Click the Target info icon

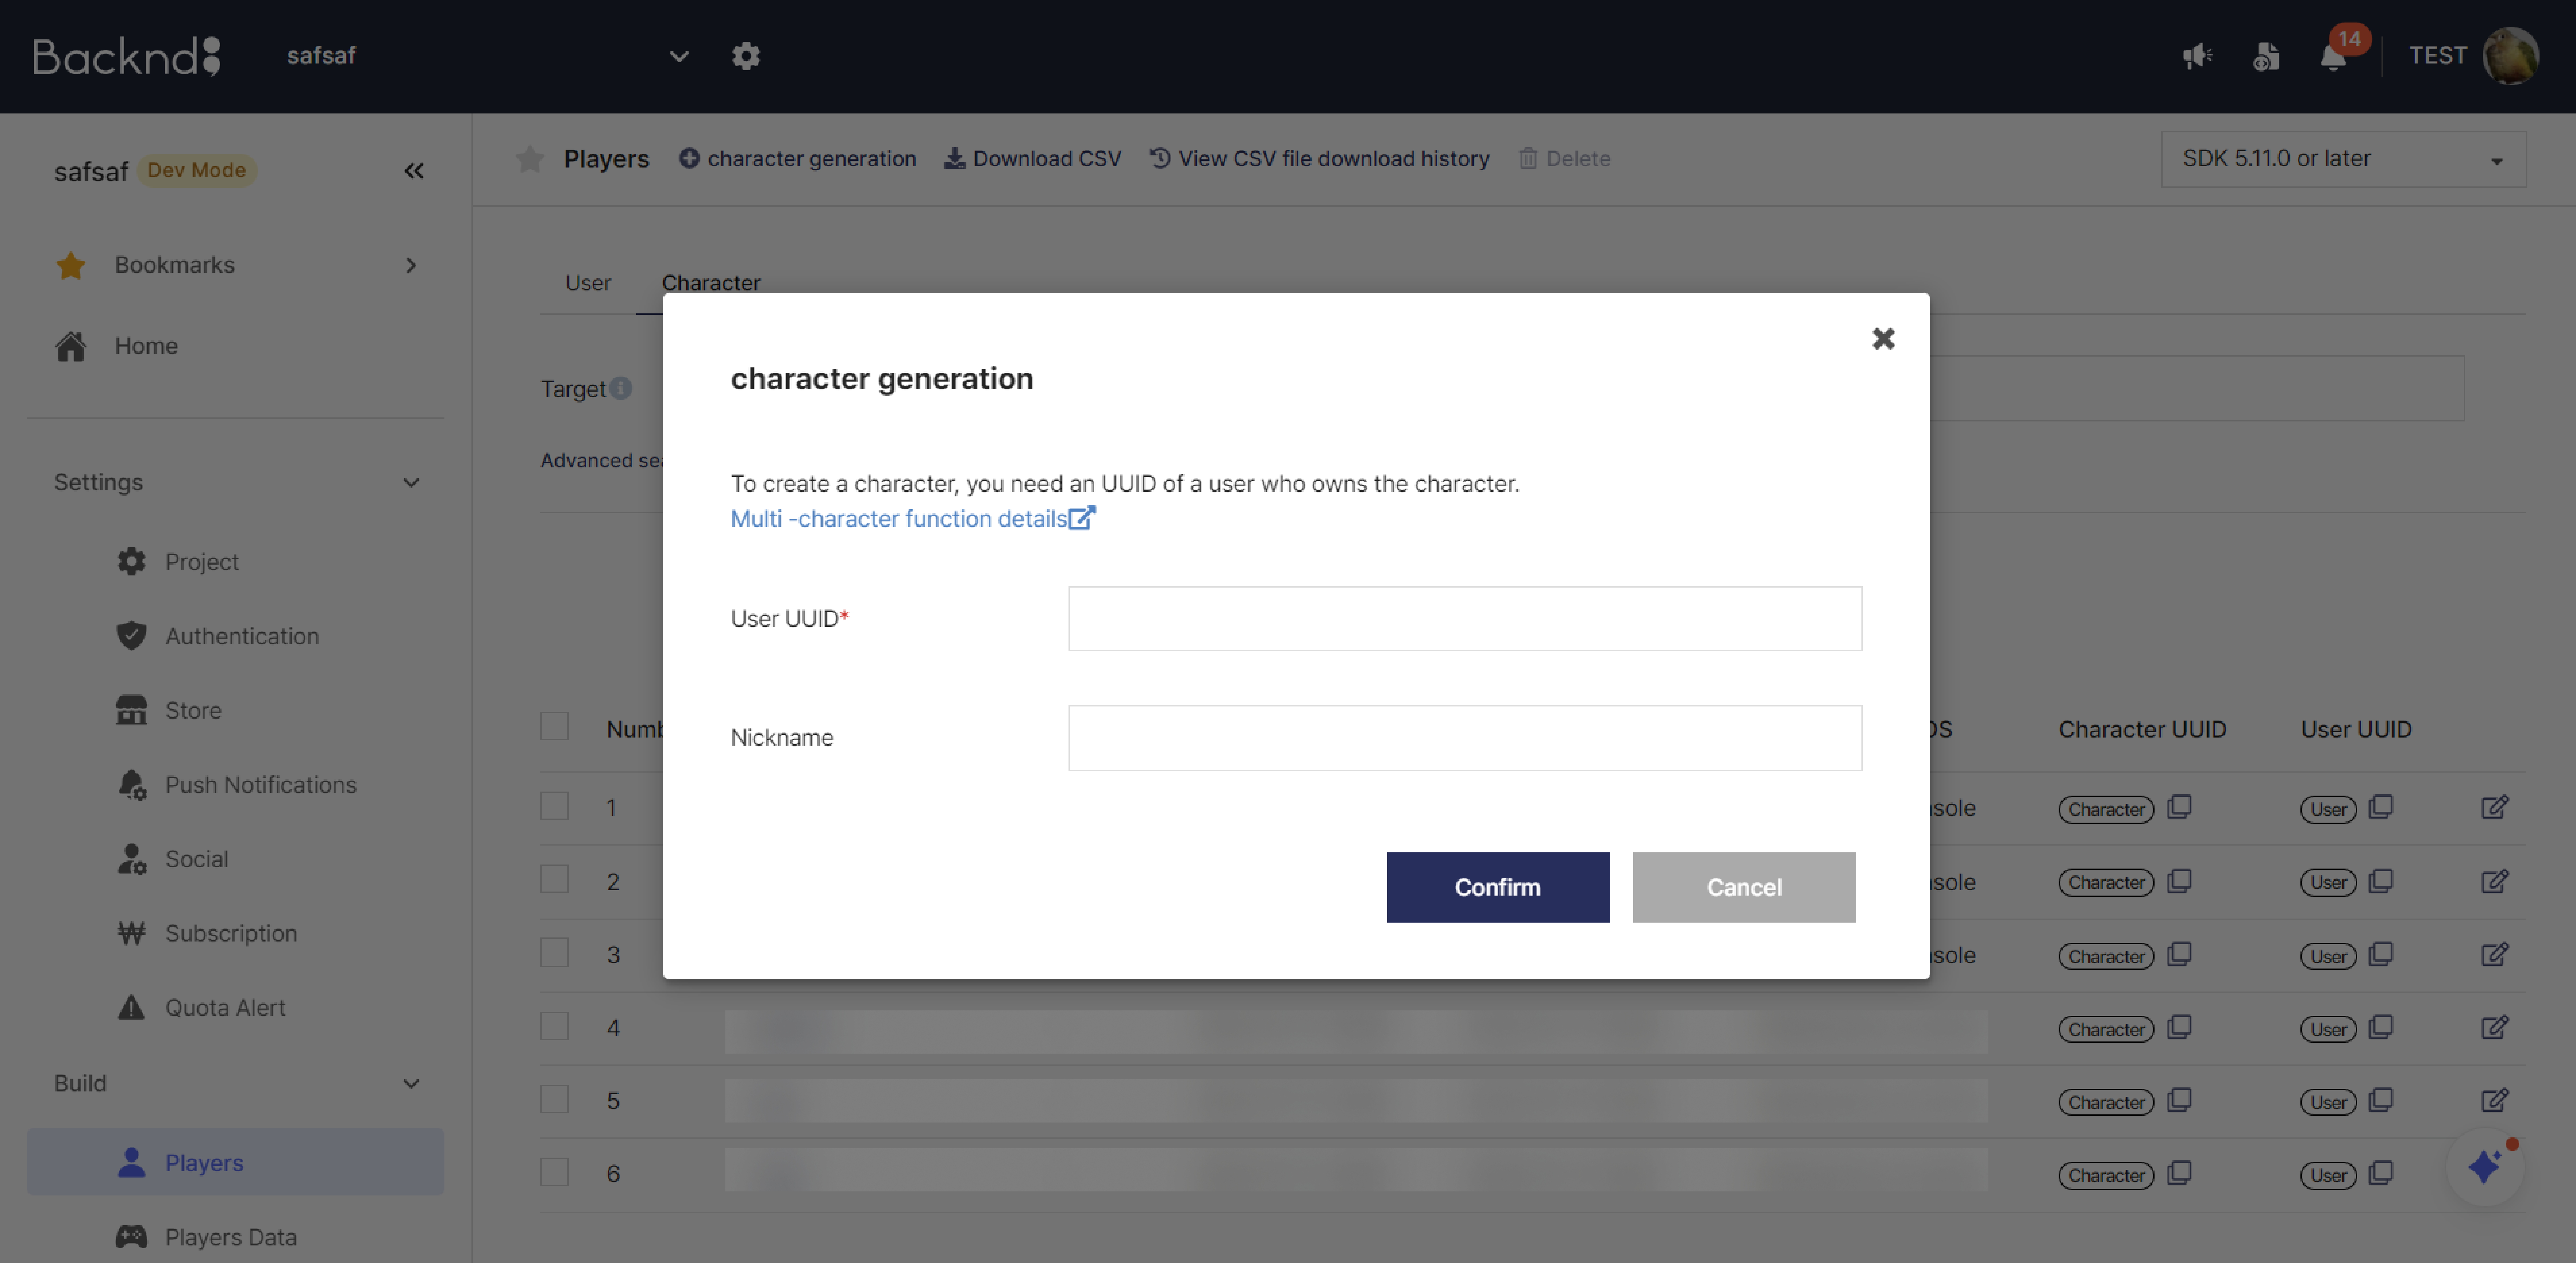[621, 388]
